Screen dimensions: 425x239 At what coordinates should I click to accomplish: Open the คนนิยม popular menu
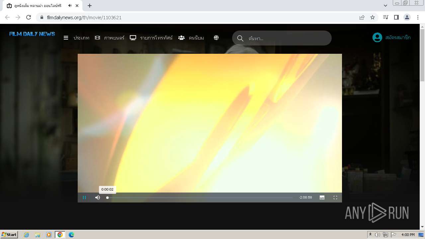coord(196,38)
